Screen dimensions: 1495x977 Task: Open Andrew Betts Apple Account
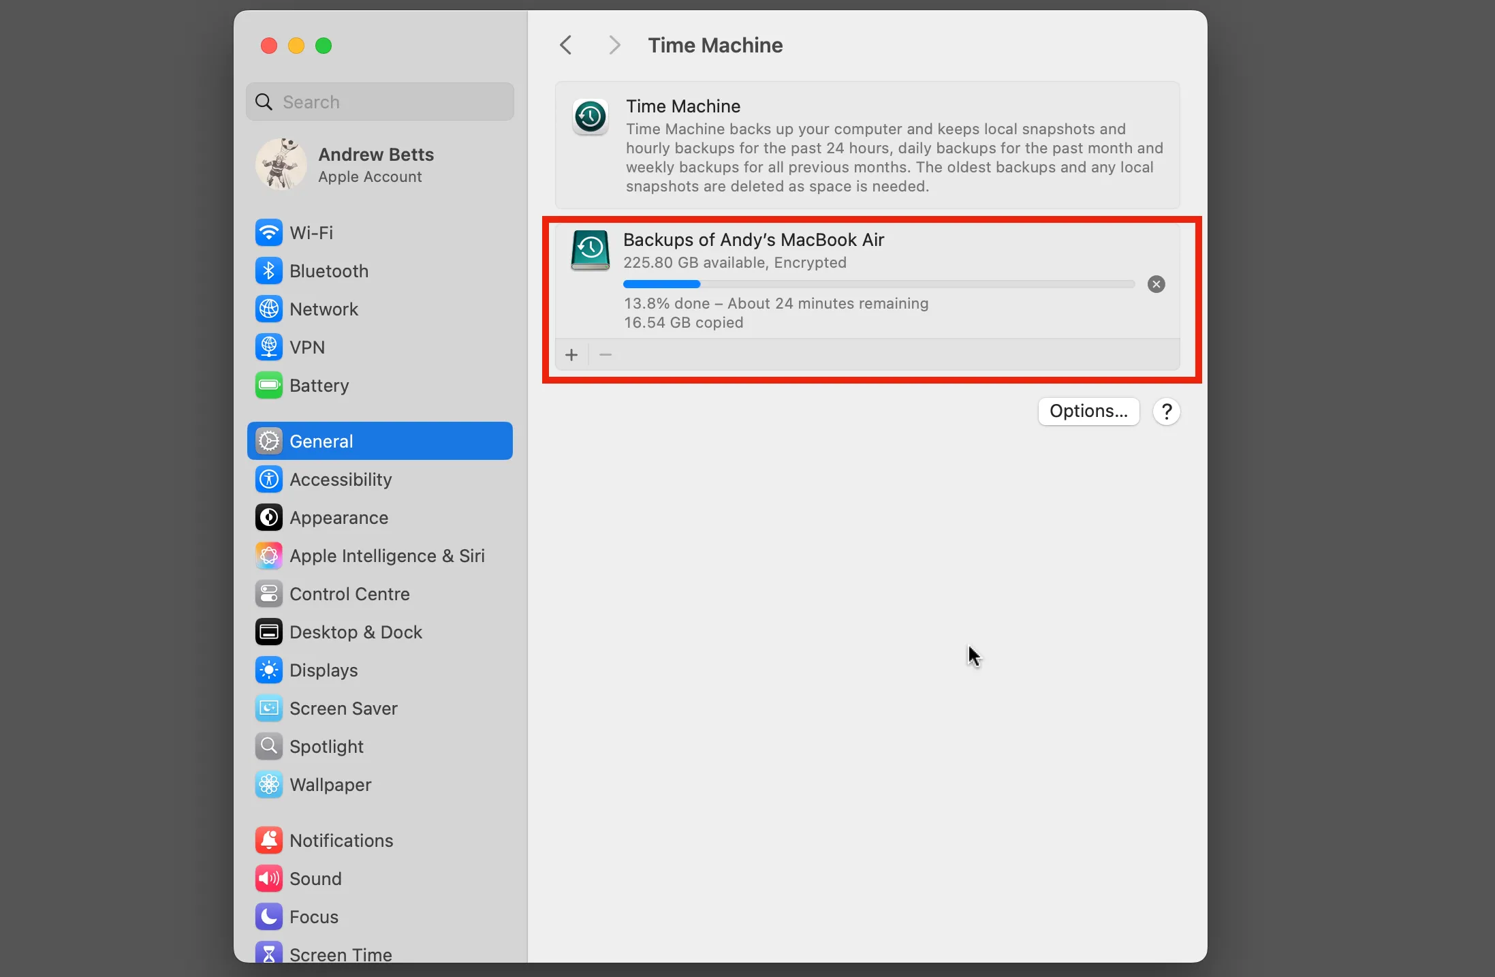pos(375,165)
